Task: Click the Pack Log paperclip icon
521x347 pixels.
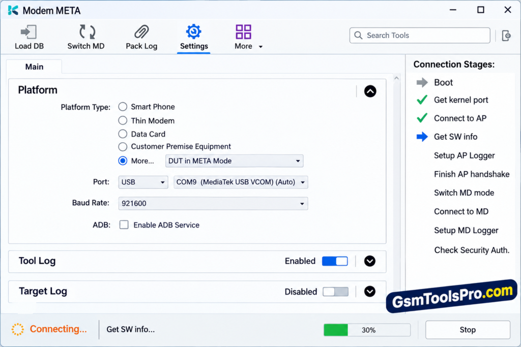Action: (141, 32)
